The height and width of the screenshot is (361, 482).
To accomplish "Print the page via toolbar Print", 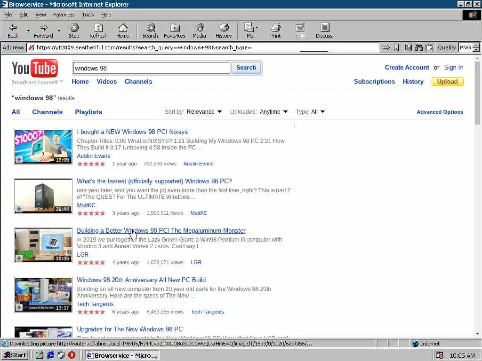I will (275, 31).
